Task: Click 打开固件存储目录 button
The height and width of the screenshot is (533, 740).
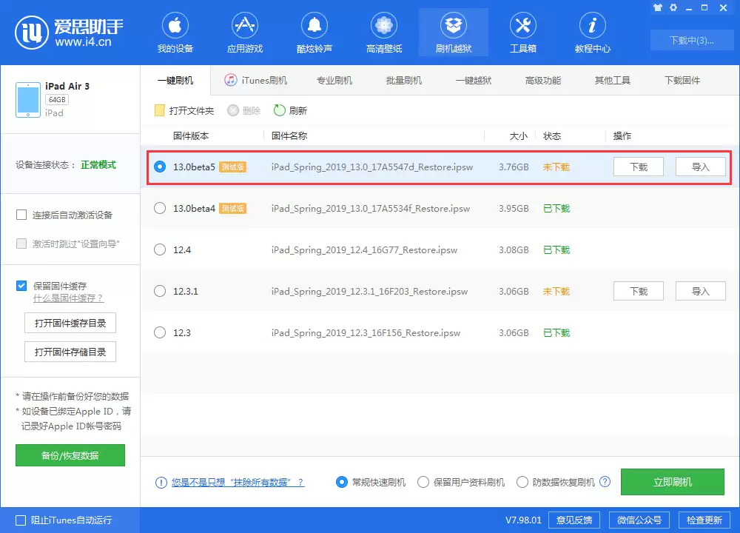Action: click(70, 352)
